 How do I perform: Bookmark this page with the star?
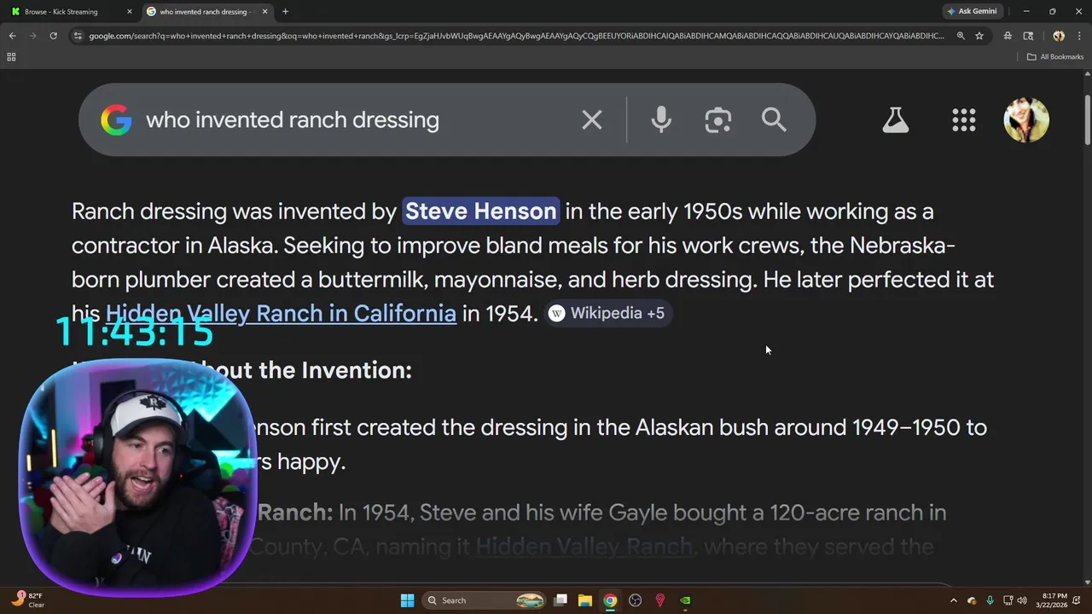(979, 36)
